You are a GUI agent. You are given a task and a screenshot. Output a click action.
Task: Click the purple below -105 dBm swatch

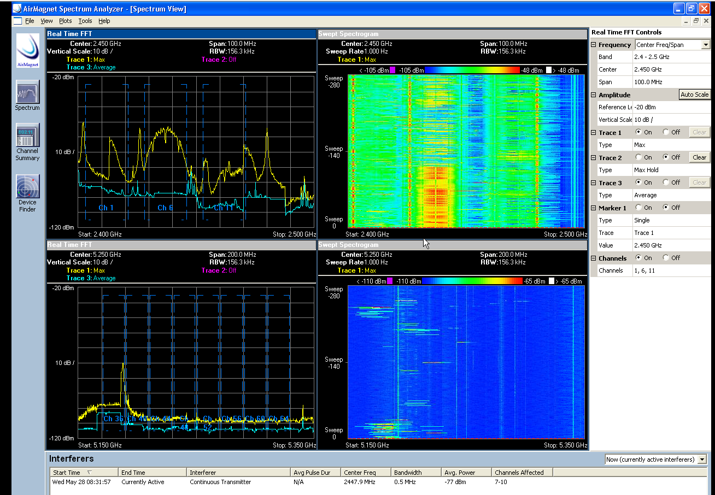(x=392, y=70)
